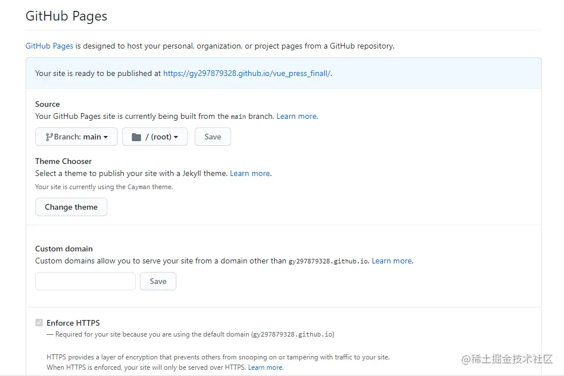Open Learn more after main branch text
Viewport: 564px width, 376px height.
pos(296,116)
